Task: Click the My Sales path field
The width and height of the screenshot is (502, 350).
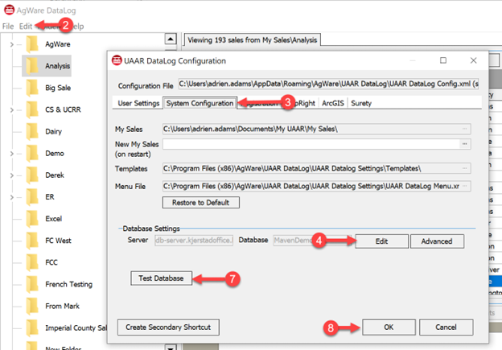Action: click(316, 129)
